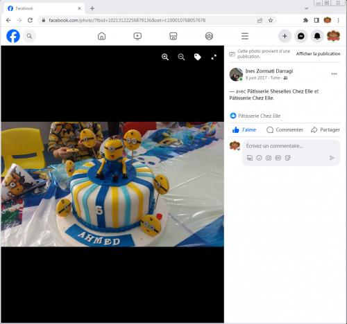The width and height of the screenshot is (347, 324).
Task: Open the Groups tab icon
Action: [x=209, y=36]
